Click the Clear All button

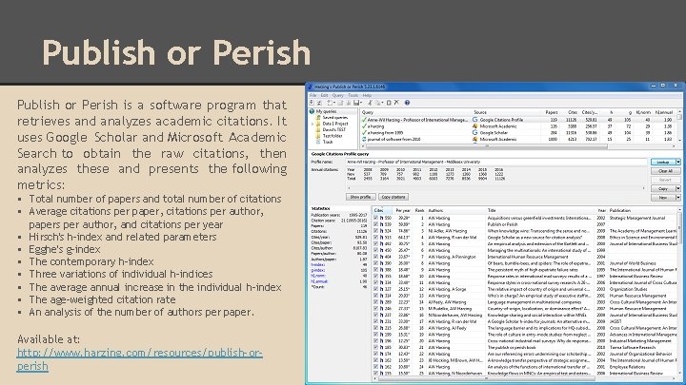665,171
